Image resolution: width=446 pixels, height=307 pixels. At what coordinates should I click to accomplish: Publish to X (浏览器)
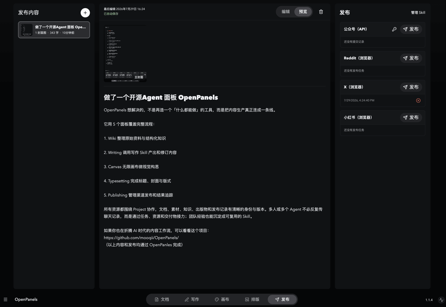click(x=411, y=87)
